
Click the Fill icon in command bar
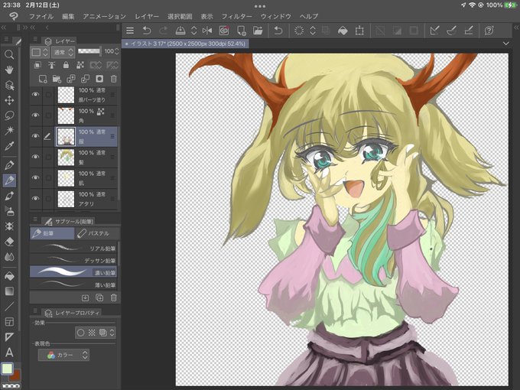[343, 31]
